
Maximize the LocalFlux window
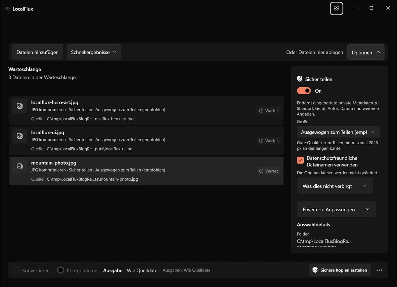click(371, 8)
